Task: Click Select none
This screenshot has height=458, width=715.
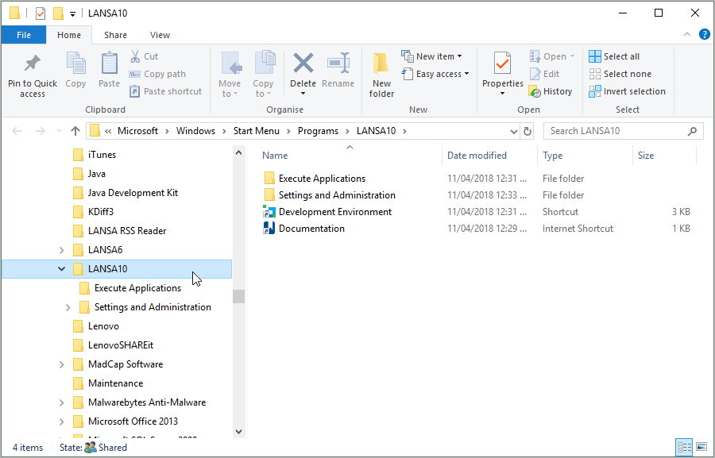Action: click(x=620, y=74)
